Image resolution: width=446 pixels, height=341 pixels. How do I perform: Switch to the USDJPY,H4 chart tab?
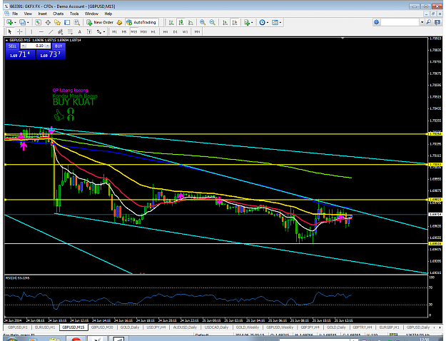click(x=156, y=327)
